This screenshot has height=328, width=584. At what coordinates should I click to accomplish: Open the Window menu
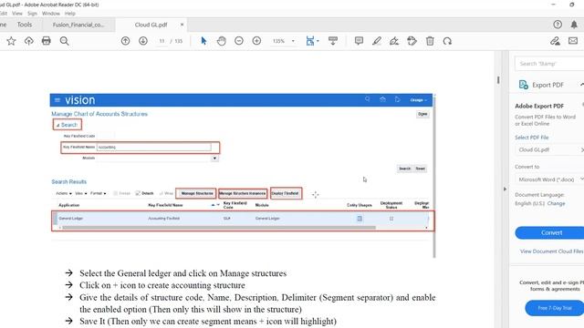point(51,14)
